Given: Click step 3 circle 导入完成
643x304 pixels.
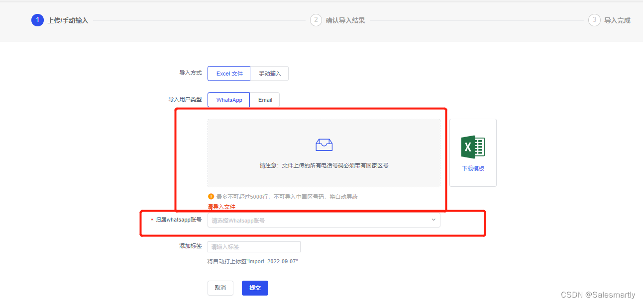Looking at the screenshot, I should tap(594, 20).
